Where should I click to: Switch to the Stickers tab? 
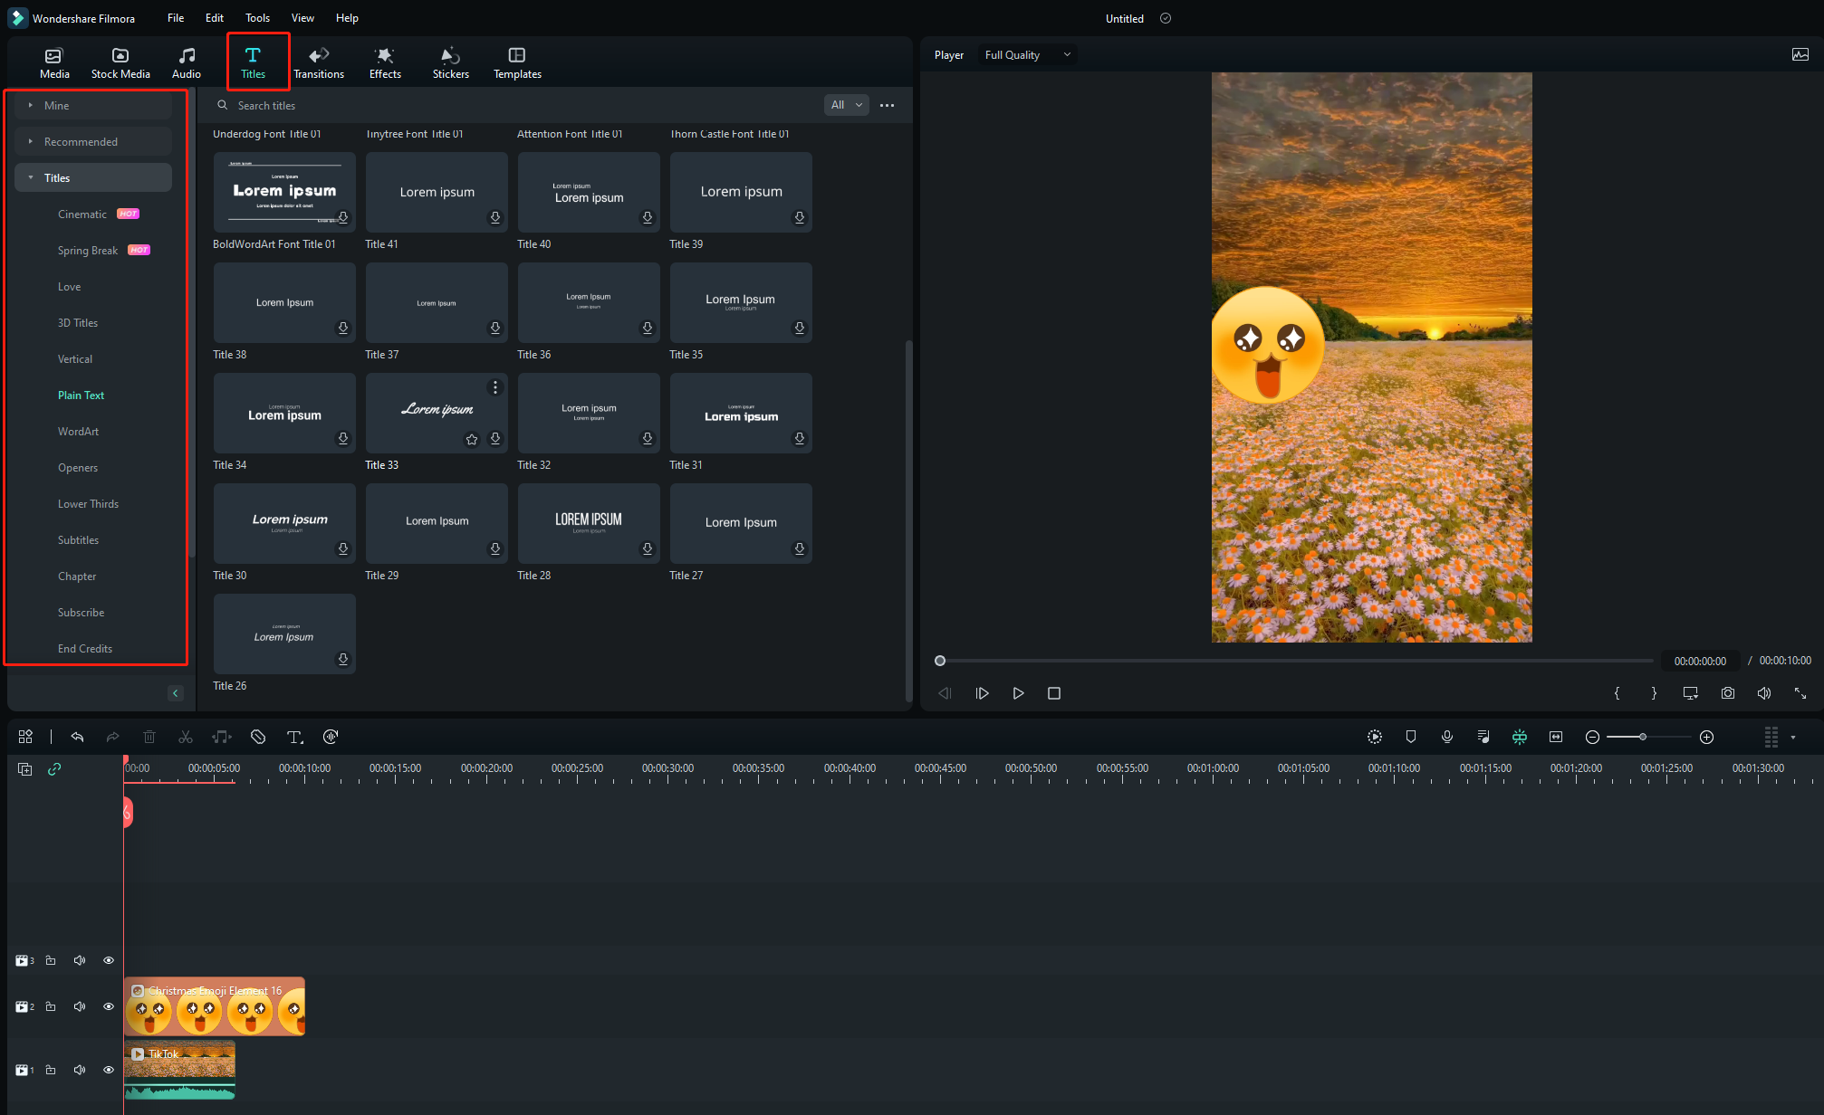coord(450,62)
